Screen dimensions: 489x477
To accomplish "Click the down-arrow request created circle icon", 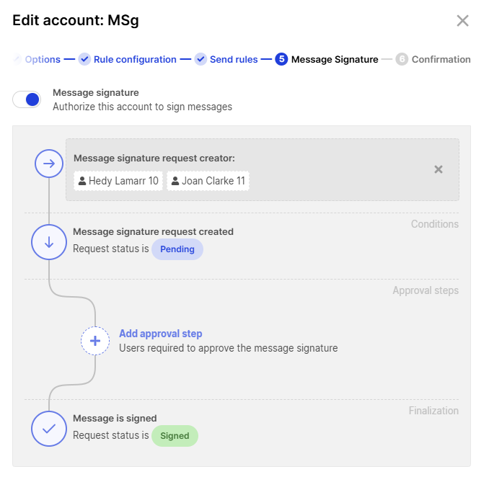I will 49,242.
